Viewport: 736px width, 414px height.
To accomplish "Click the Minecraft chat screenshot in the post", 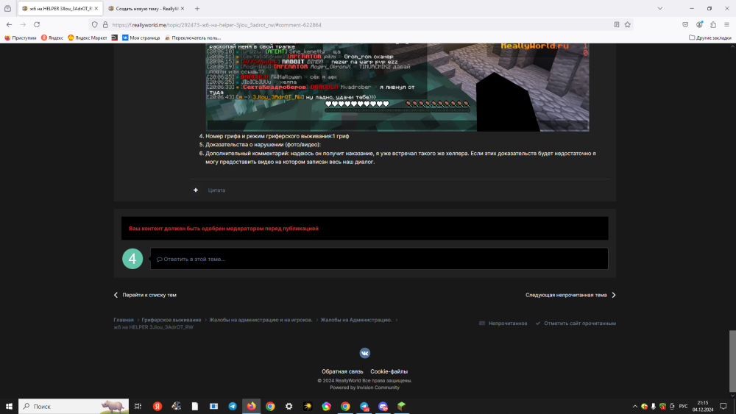I will 397,88.
